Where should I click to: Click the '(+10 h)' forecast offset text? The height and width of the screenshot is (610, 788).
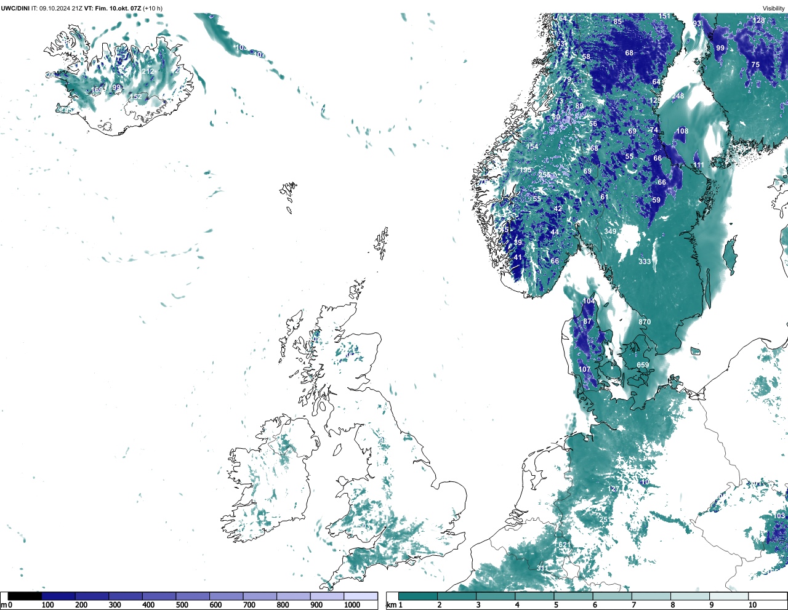[153, 9]
